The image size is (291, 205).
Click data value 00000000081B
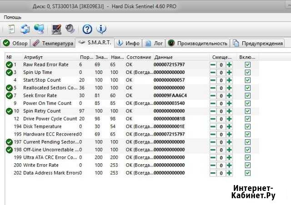(169, 119)
